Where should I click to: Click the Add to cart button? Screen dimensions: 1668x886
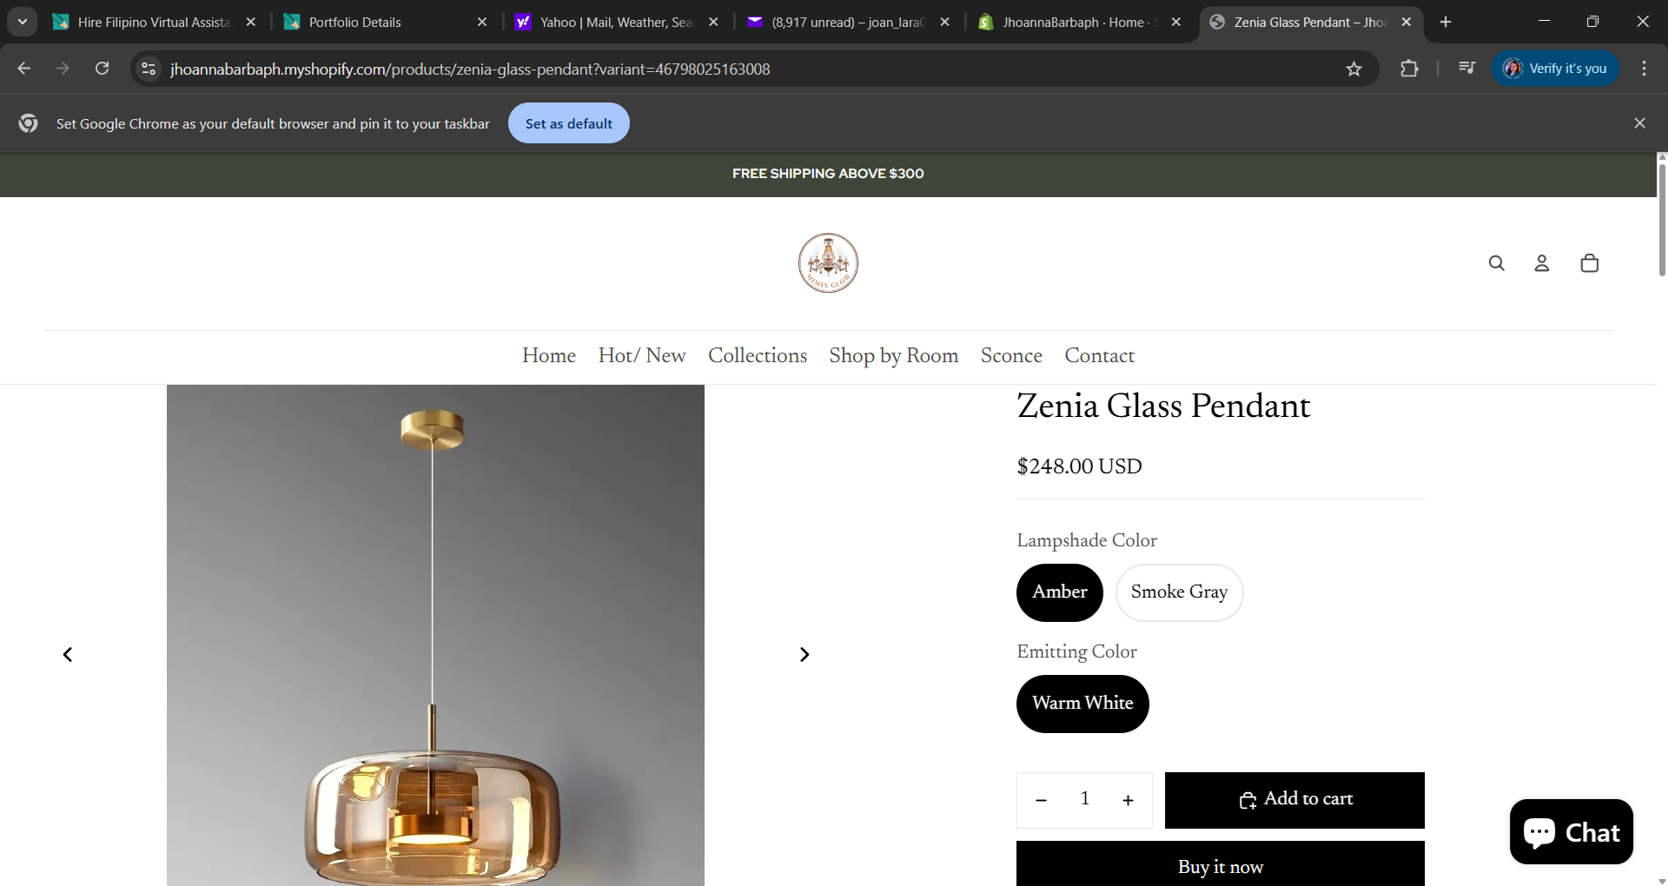coord(1294,800)
